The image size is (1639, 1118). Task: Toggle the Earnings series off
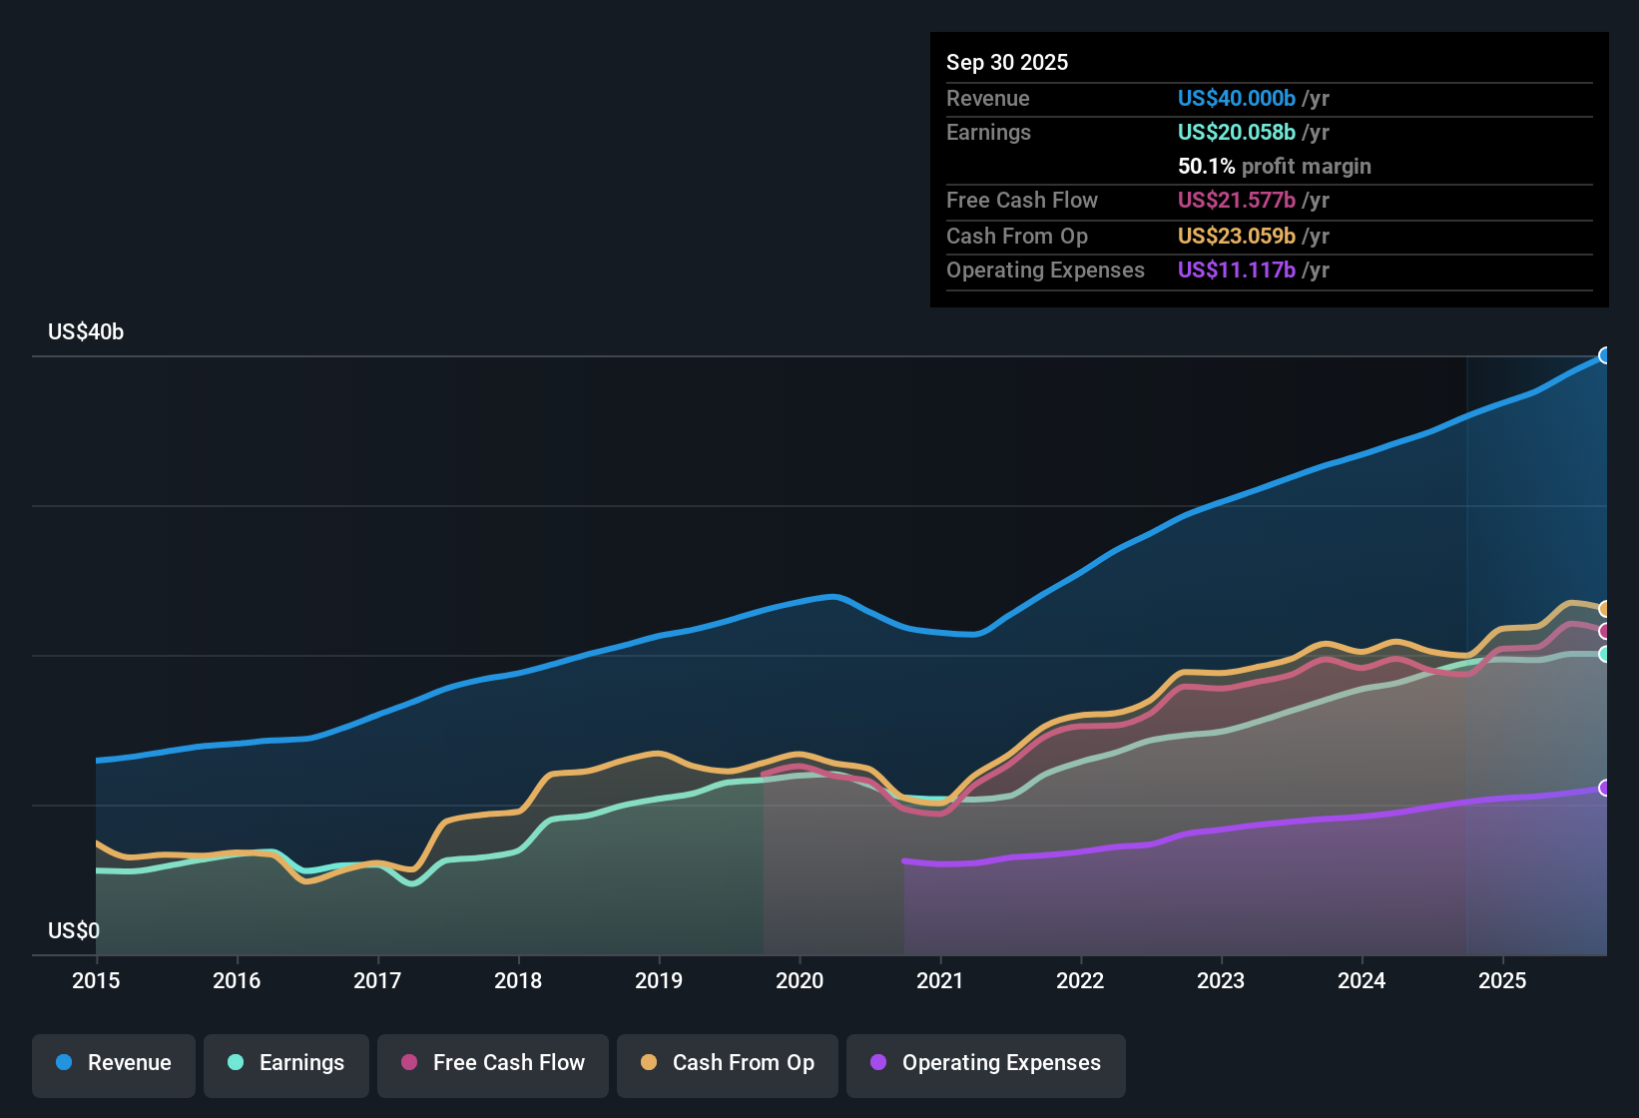(285, 1063)
